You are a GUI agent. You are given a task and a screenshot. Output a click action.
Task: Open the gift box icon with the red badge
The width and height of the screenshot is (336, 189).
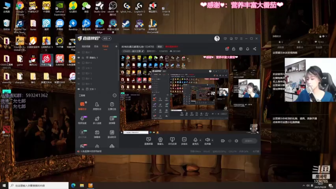[227, 49]
